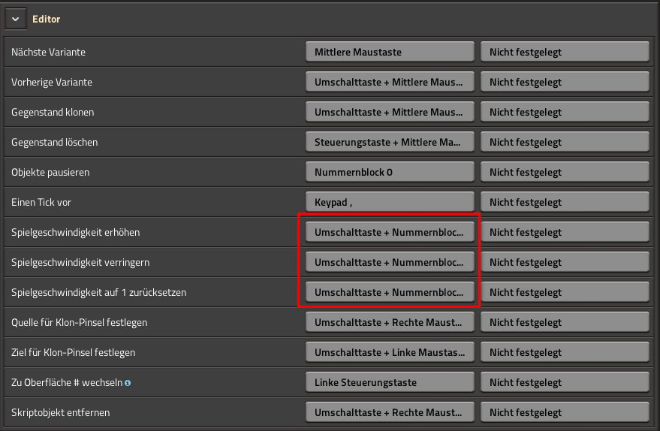Set secondary key for Gegenstand klonen
The width and height of the screenshot is (660, 431).
click(565, 112)
